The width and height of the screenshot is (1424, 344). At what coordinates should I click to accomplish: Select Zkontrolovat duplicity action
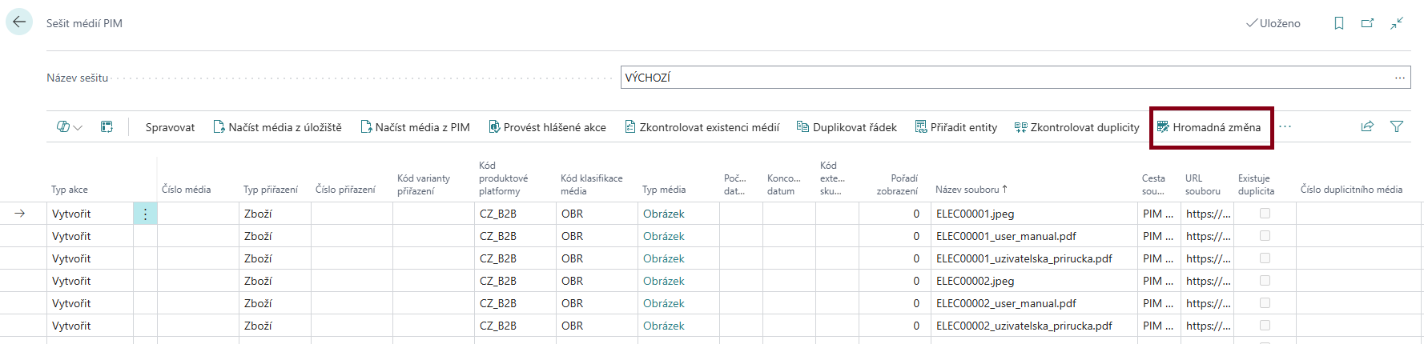coord(1076,127)
